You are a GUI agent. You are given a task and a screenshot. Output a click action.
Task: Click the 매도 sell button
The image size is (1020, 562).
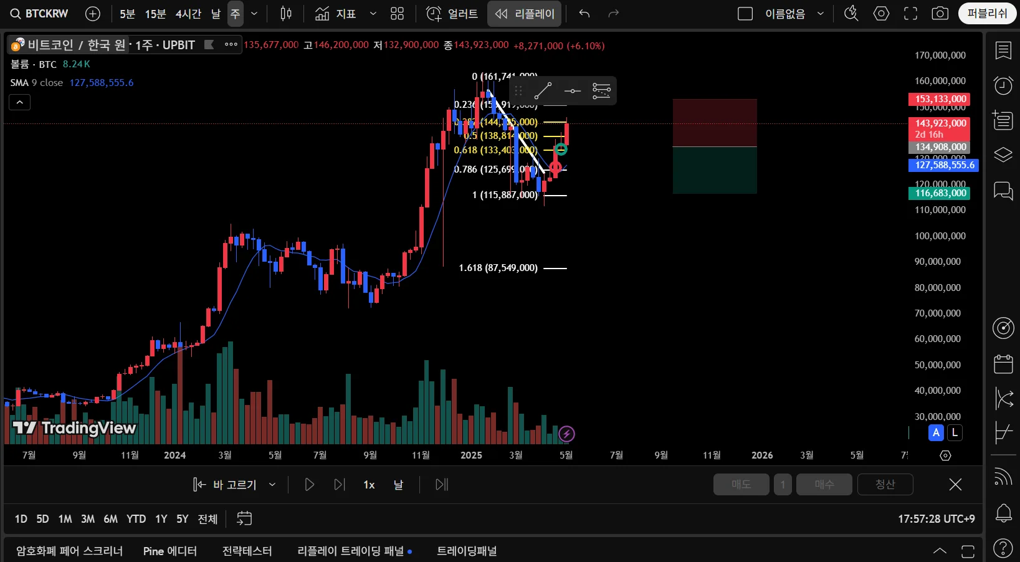pyautogui.click(x=741, y=484)
